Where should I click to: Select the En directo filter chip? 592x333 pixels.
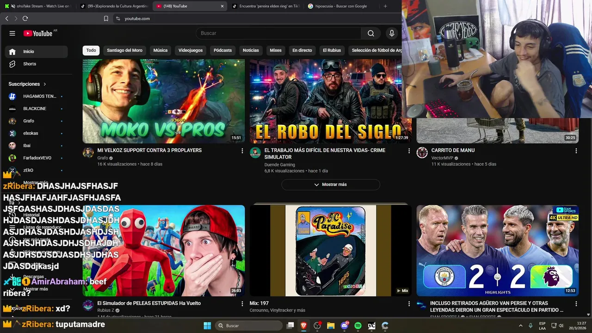(x=302, y=50)
